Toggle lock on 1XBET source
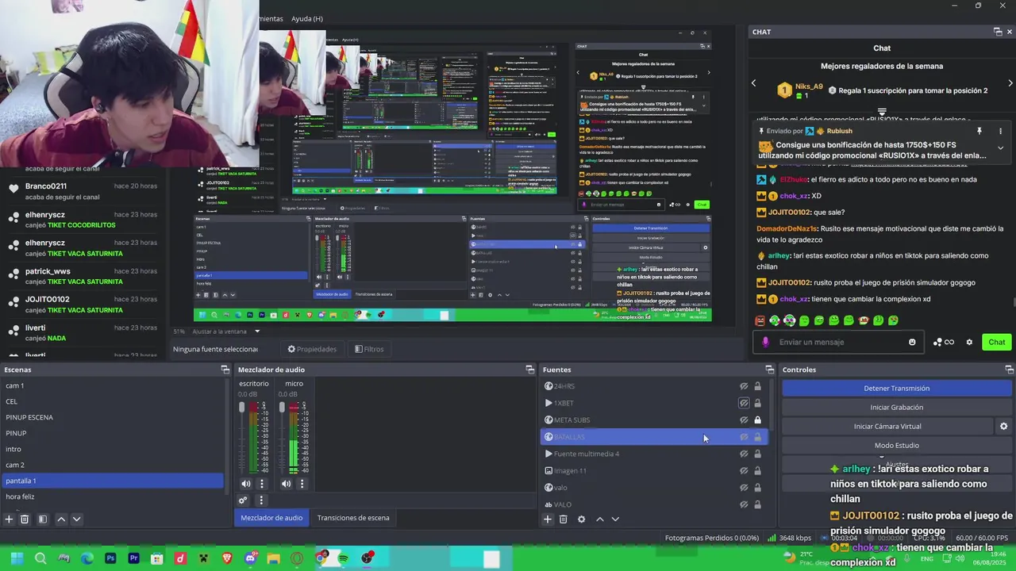The image size is (1016, 571). pos(757,403)
